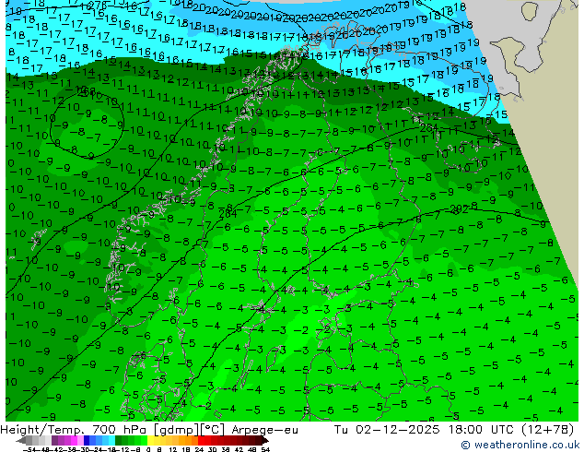Click the 54 value on the color scale

point(264,449)
